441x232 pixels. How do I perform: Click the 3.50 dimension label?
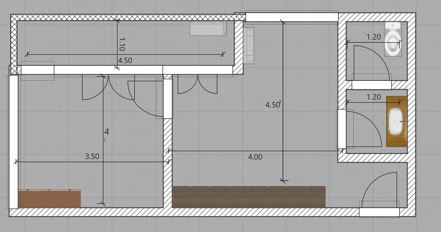(92, 156)
